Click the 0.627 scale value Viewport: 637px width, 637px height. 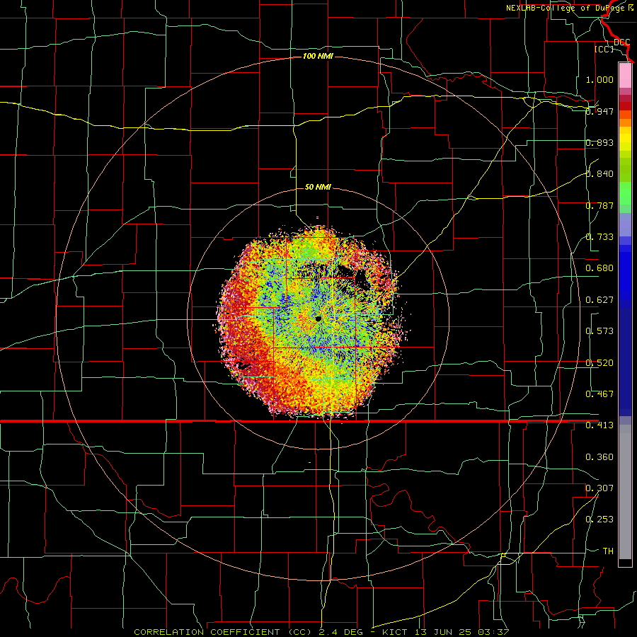point(599,300)
